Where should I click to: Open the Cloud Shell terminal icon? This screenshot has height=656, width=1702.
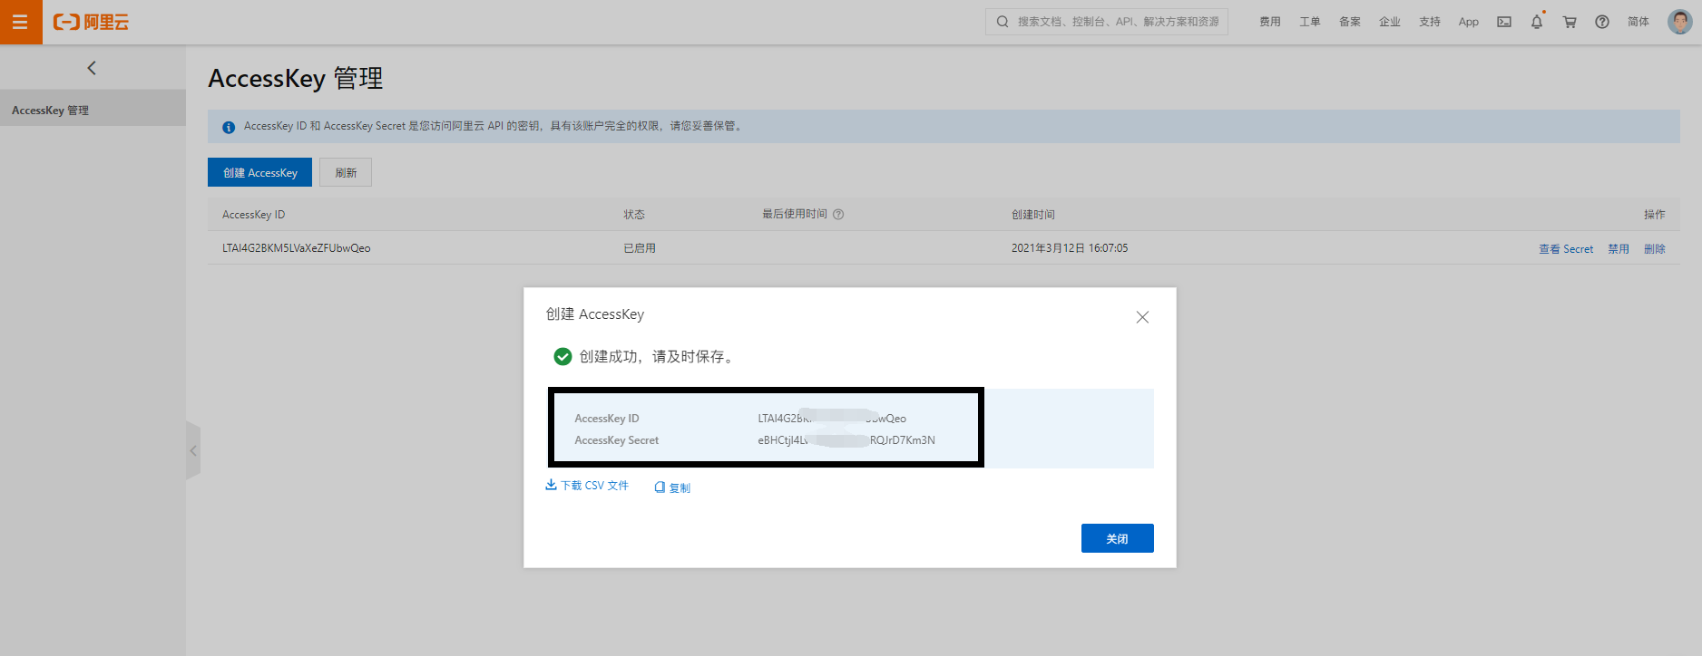point(1504,22)
